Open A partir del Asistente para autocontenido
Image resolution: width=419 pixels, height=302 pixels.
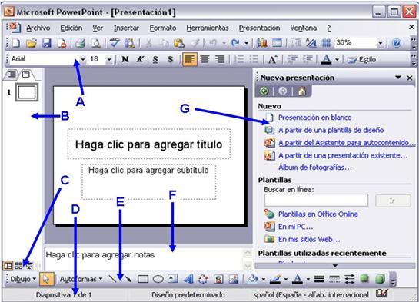click(x=347, y=143)
